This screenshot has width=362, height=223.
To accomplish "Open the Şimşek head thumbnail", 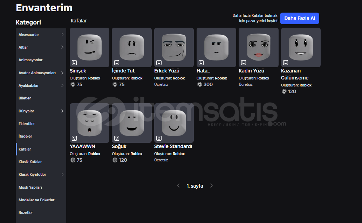I will click(90, 48).
